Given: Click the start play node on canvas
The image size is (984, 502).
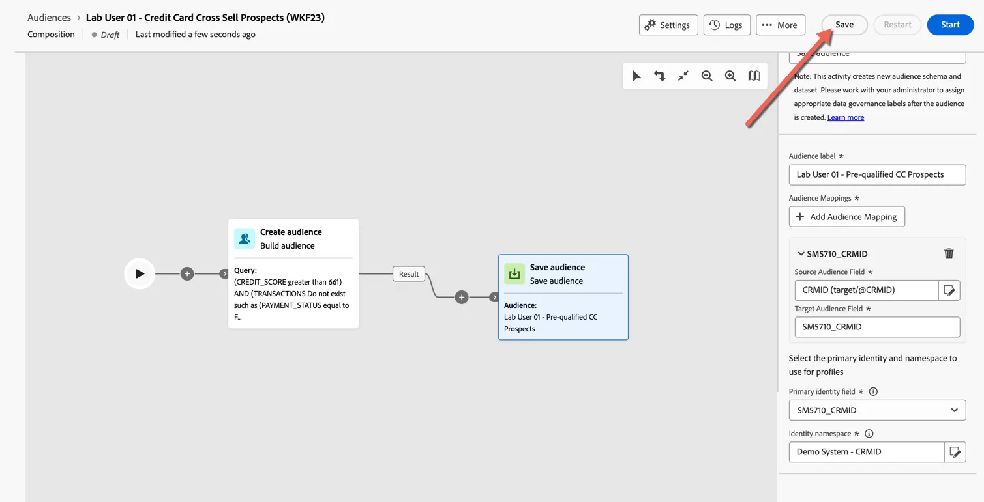Looking at the screenshot, I should 140,273.
